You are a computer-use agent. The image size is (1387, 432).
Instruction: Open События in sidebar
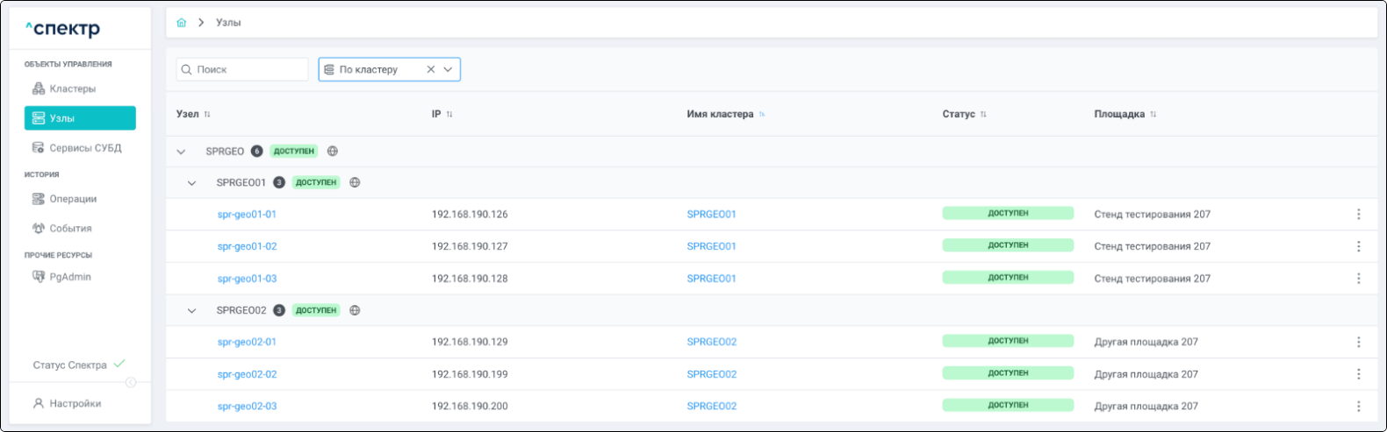pyautogui.click(x=70, y=229)
